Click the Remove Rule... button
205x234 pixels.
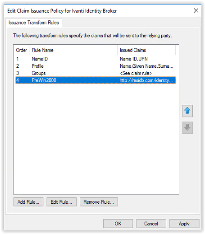point(99,202)
